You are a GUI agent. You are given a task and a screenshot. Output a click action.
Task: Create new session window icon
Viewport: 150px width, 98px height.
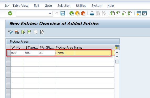tap(139, 13)
